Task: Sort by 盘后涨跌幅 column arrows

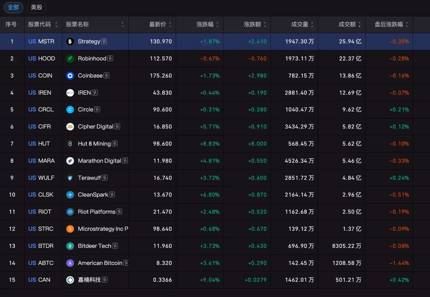Action: [x=407, y=24]
